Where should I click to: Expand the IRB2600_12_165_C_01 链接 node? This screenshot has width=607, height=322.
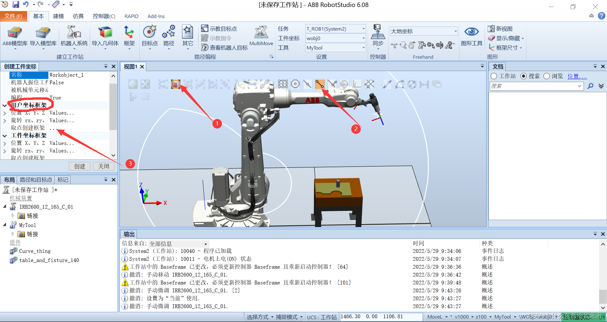(x=13, y=216)
